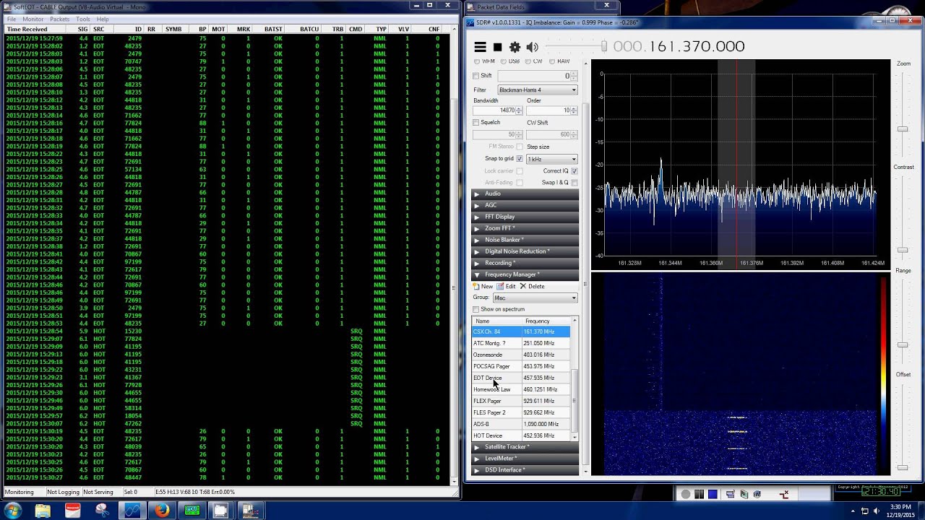
Task: Click the audio volume slider handle
Action: [603, 47]
